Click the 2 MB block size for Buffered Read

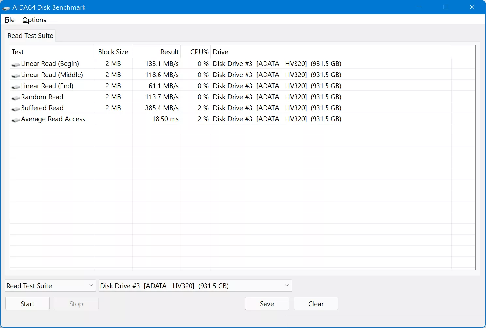(113, 108)
